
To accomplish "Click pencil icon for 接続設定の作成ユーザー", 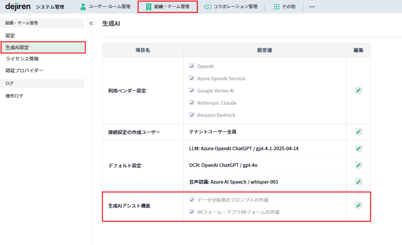I will click(x=358, y=132).
